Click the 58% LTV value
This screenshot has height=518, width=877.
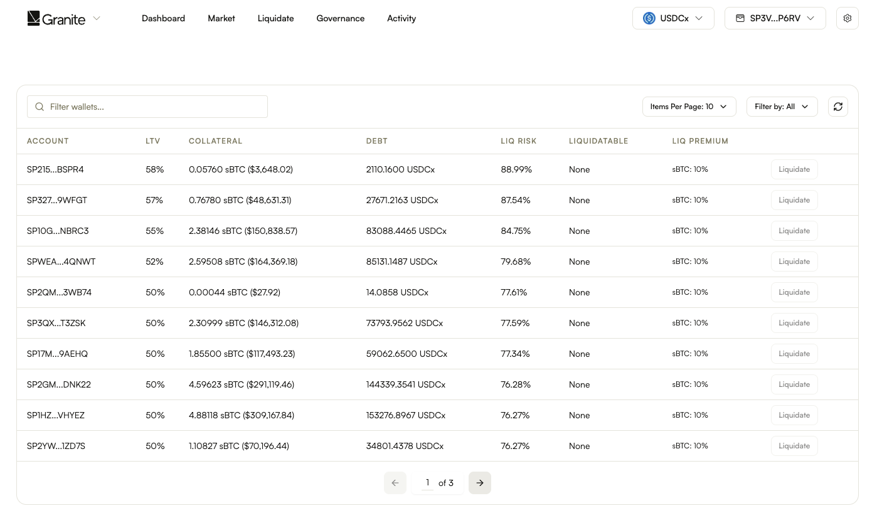(154, 169)
